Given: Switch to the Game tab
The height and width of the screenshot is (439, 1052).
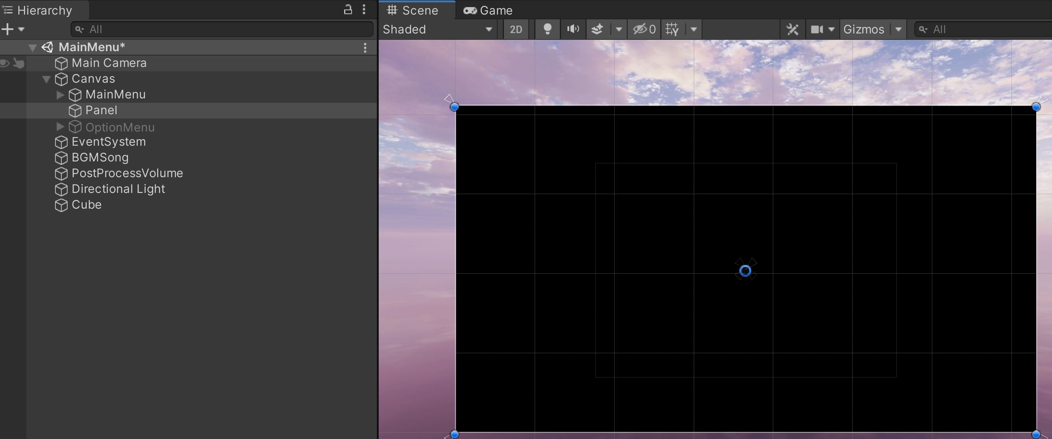Looking at the screenshot, I should coord(488,10).
